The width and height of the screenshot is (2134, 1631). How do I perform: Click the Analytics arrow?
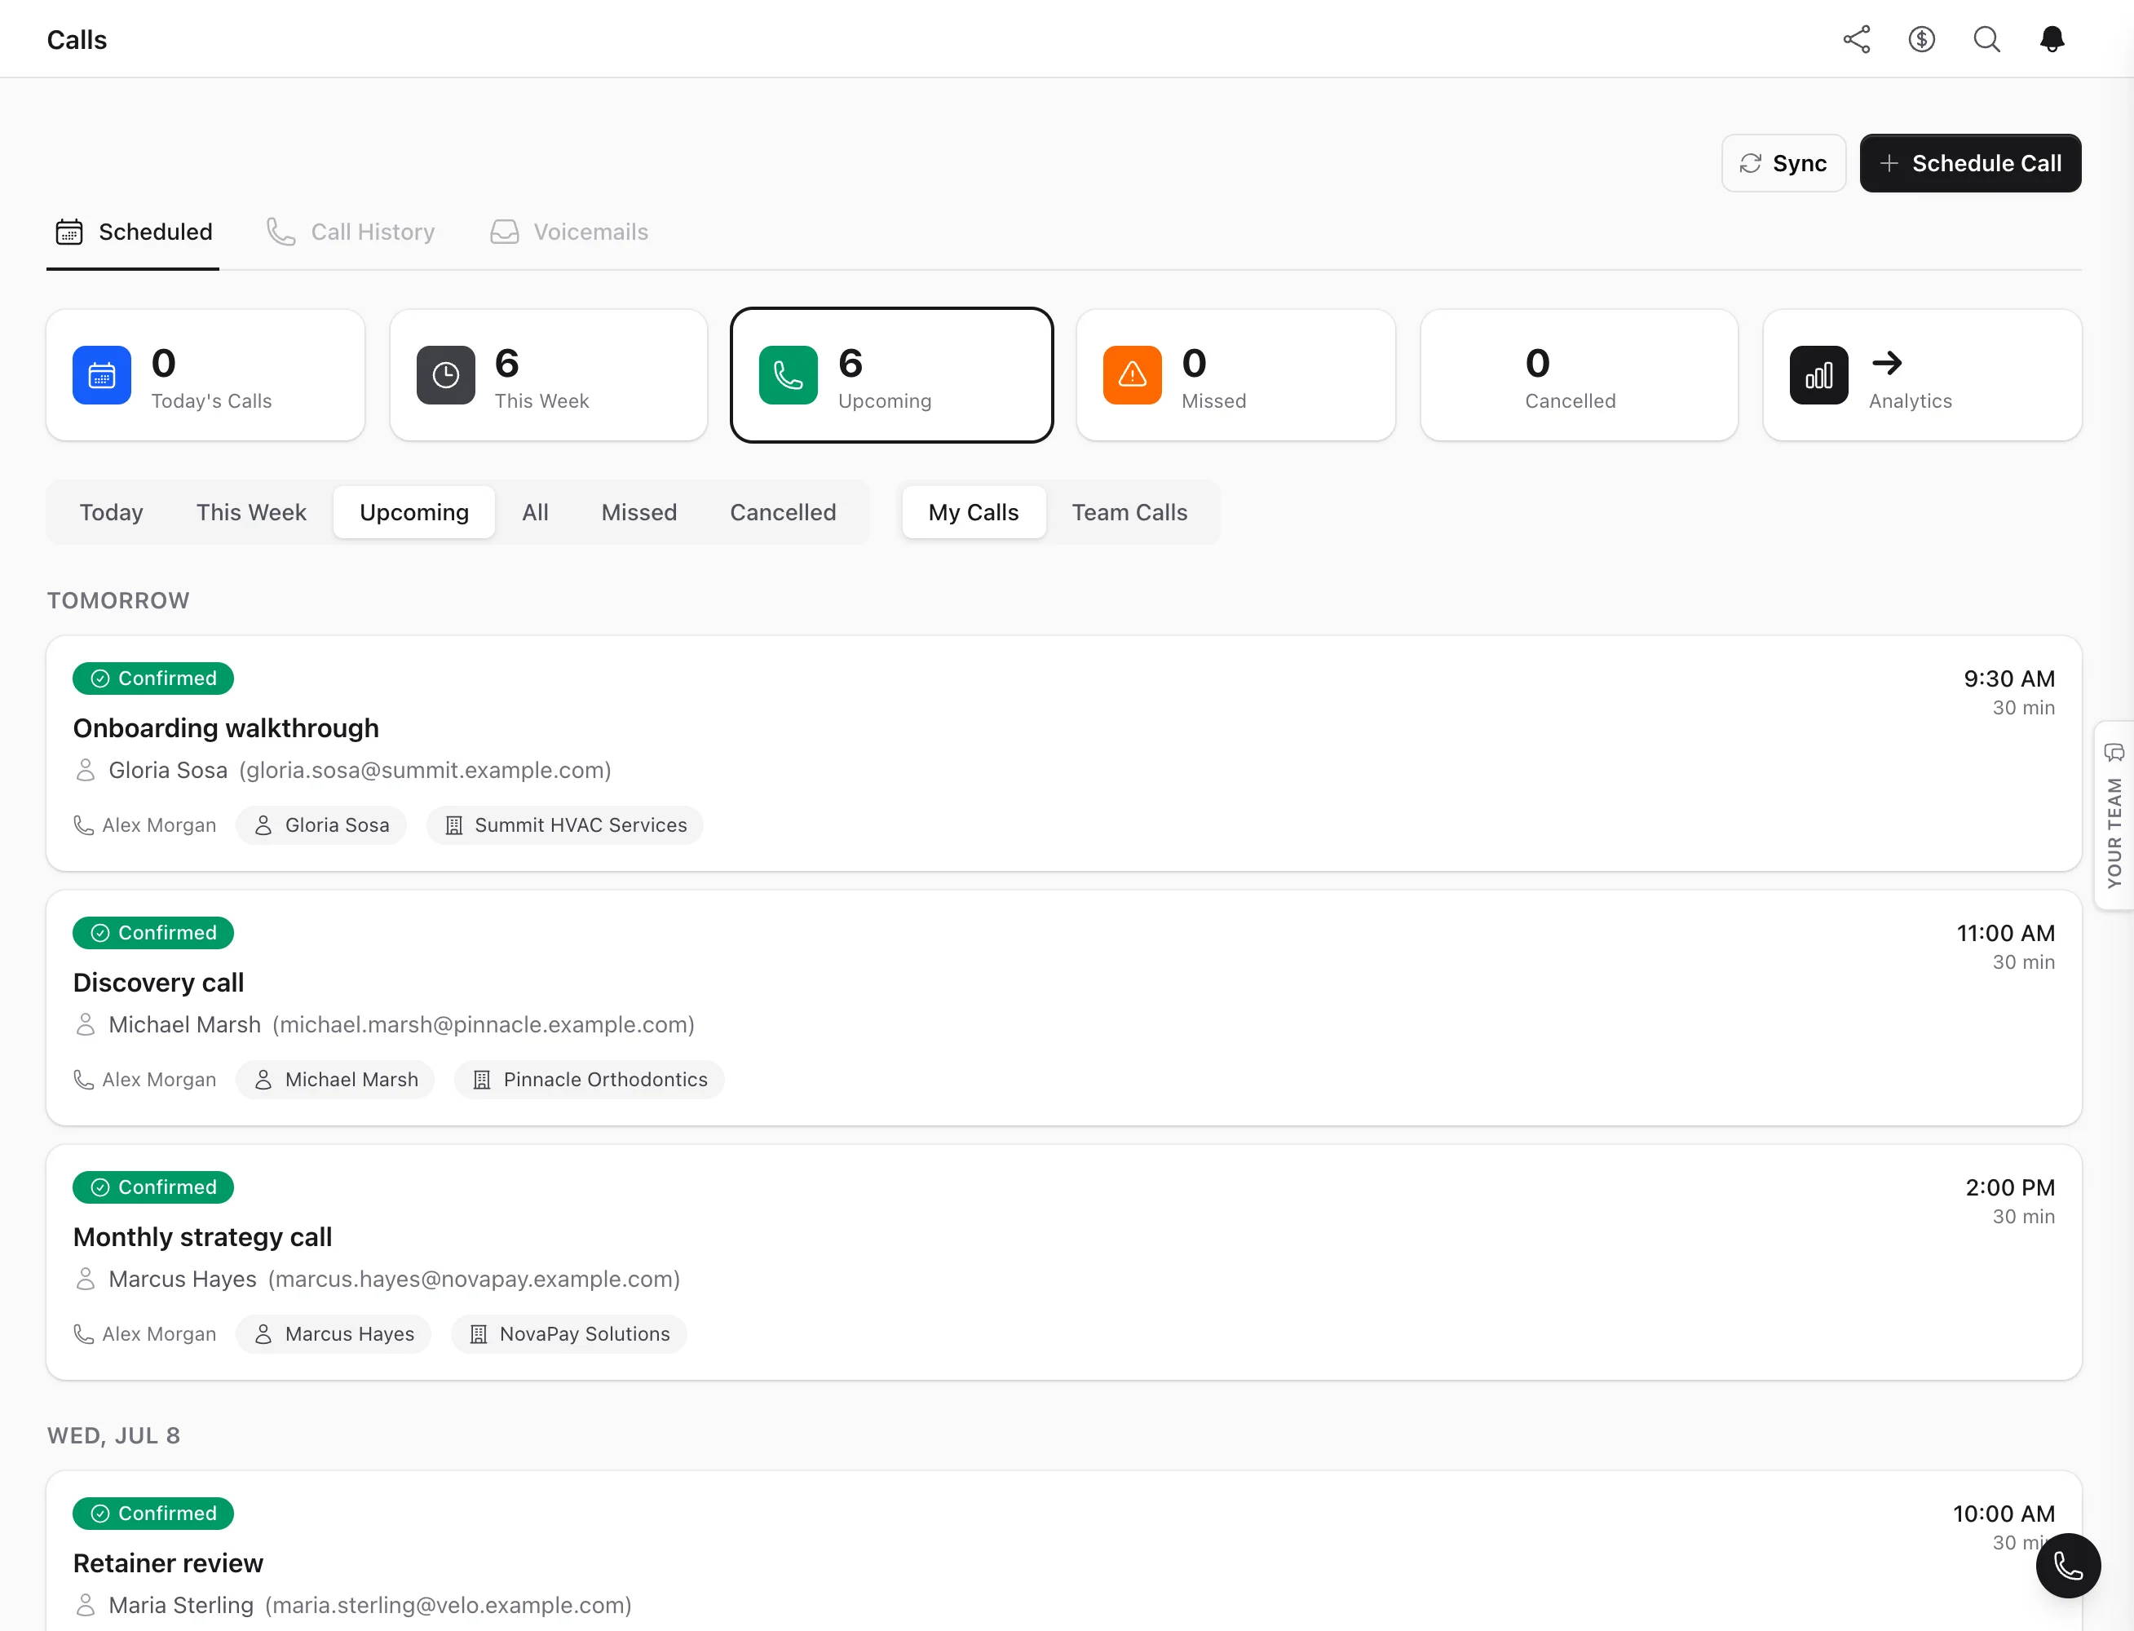click(x=1886, y=363)
